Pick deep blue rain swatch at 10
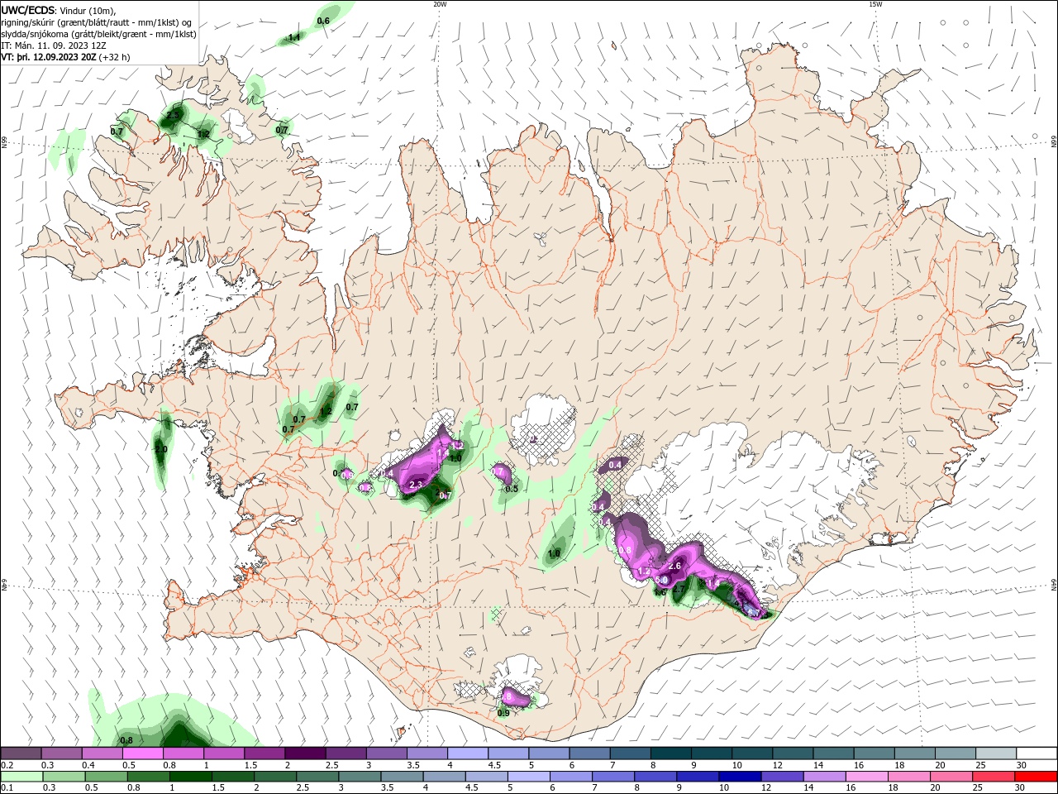The height and width of the screenshot is (794, 1058). pyautogui.click(x=739, y=777)
